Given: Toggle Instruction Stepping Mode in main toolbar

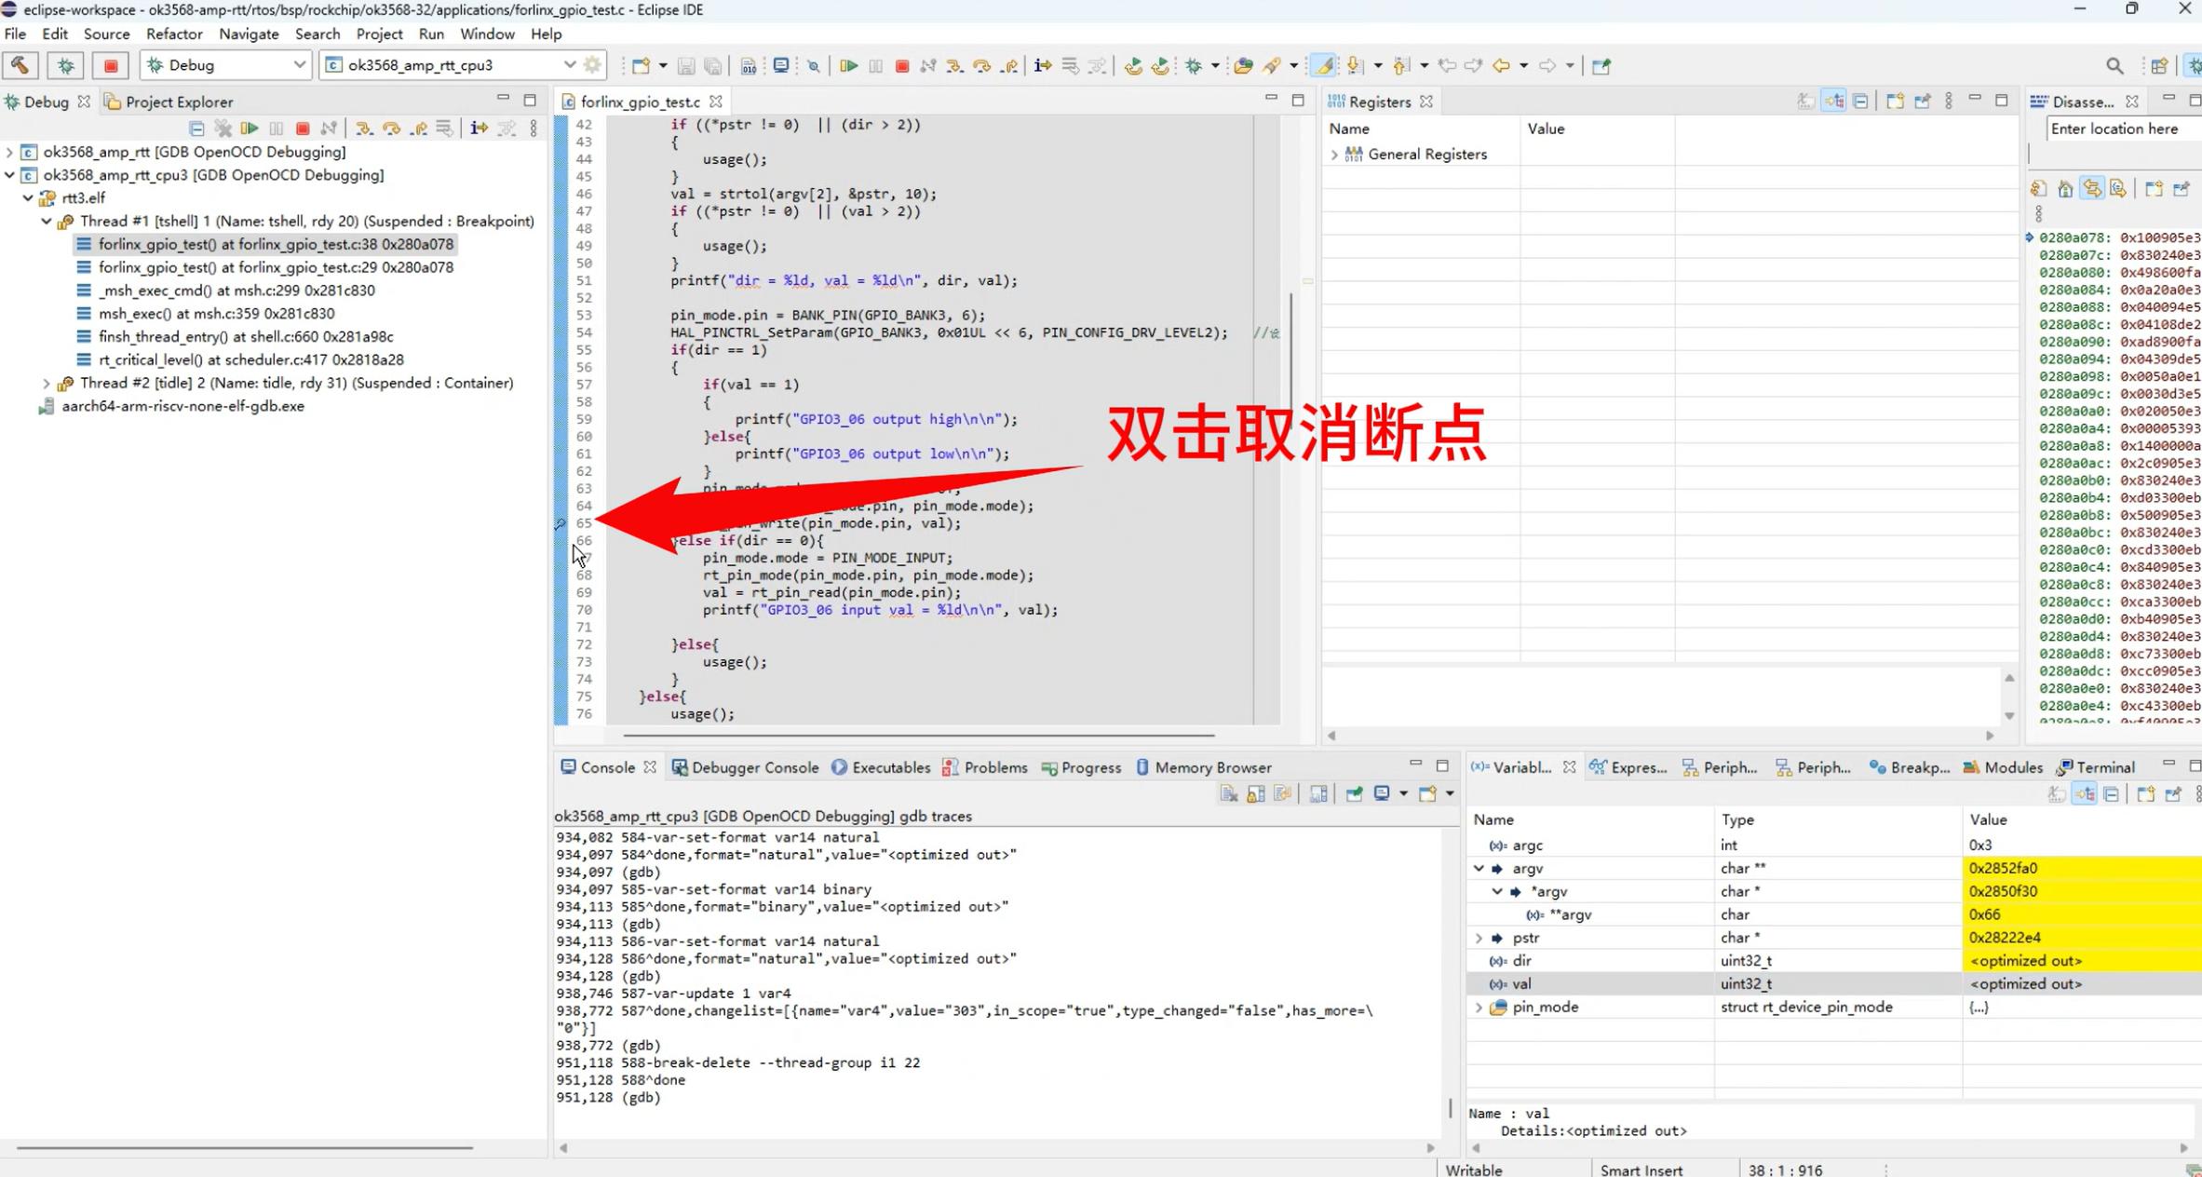Looking at the screenshot, I should 1043,66.
